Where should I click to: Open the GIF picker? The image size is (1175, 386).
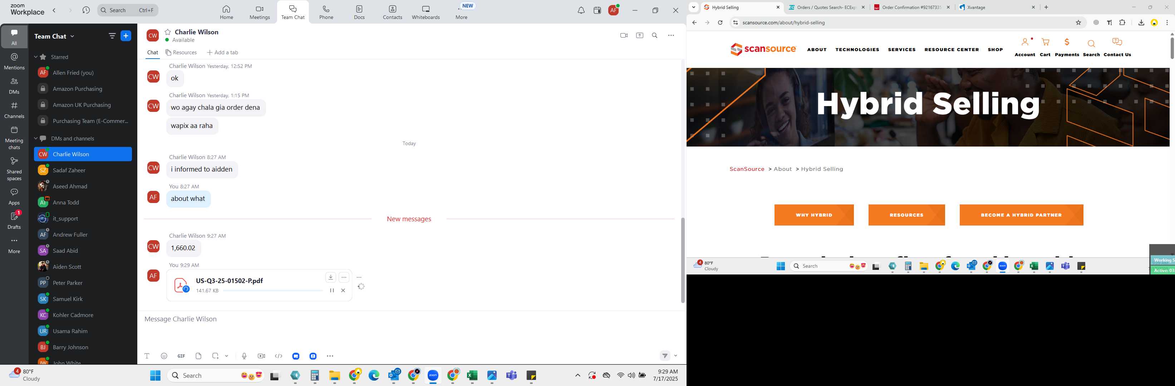(x=181, y=356)
